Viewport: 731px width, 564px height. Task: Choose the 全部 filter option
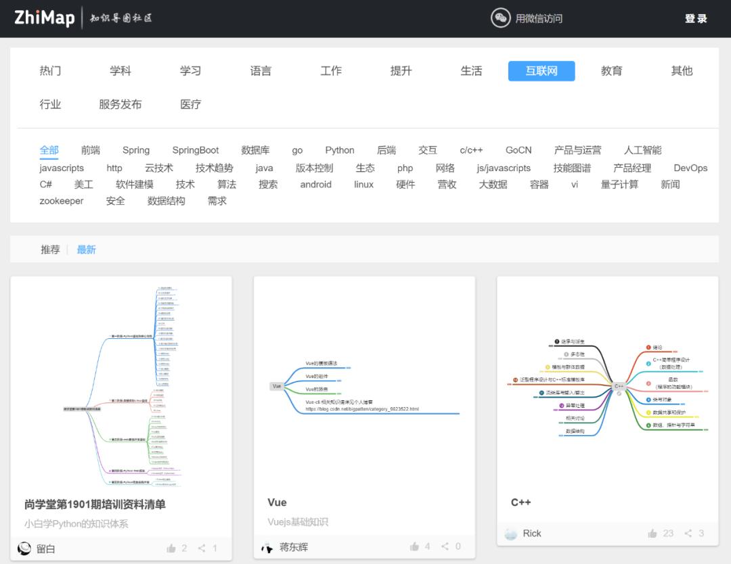click(49, 149)
